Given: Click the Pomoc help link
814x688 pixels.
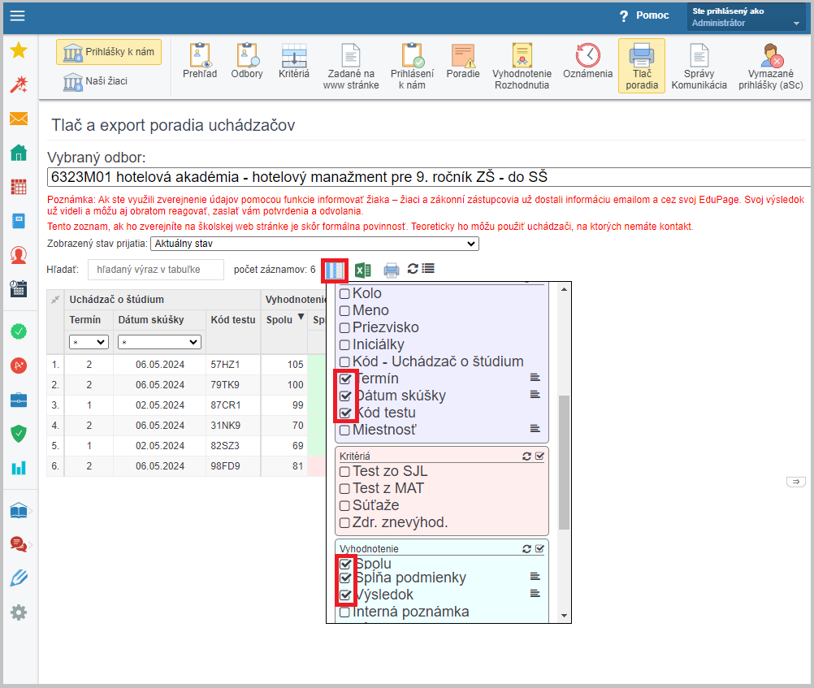Looking at the screenshot, I should [x=652, y=15].
